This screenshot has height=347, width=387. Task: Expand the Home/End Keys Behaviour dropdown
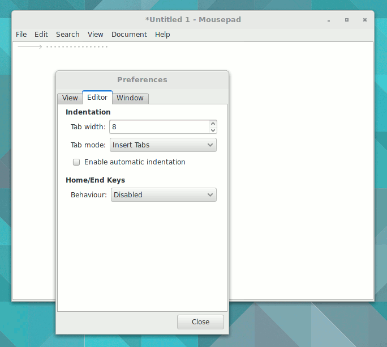(x=163, y=195)
